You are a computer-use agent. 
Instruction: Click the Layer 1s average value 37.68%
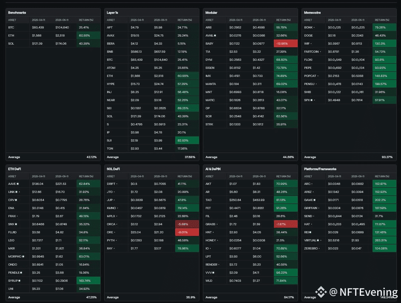190,157
